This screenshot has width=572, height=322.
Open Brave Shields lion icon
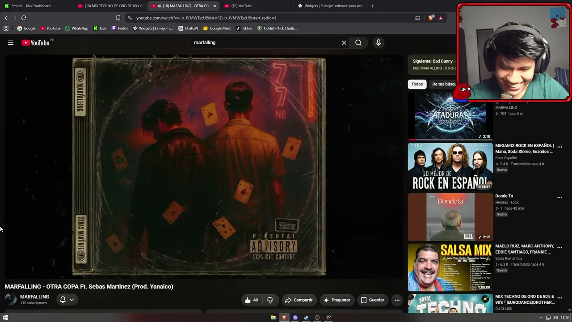click(x=431, y=18)
